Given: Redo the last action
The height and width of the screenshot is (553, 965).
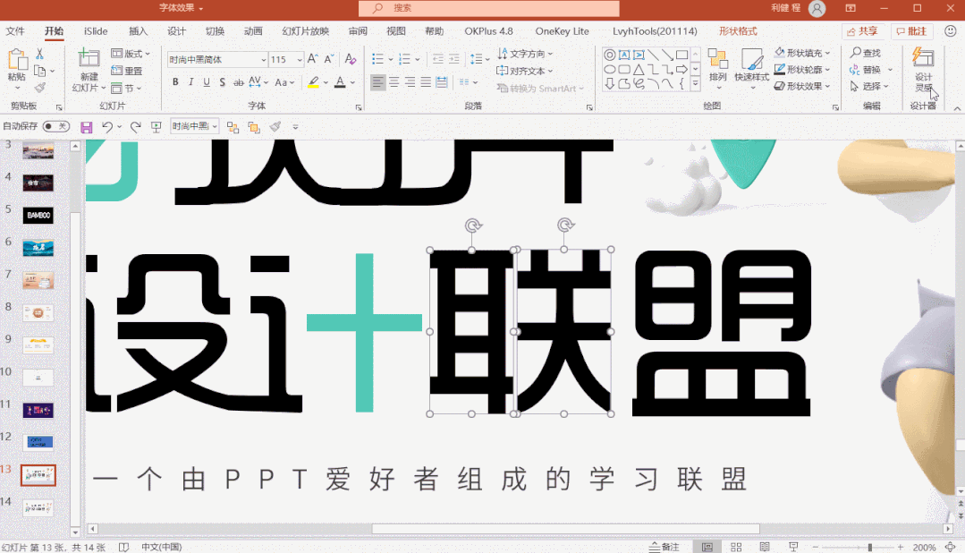Looking at the screenshot, I should click(135, 127).
